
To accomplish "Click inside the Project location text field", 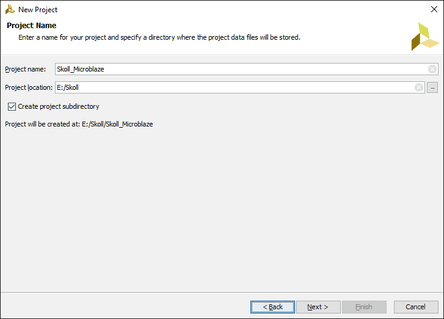I will click(232, 87).
